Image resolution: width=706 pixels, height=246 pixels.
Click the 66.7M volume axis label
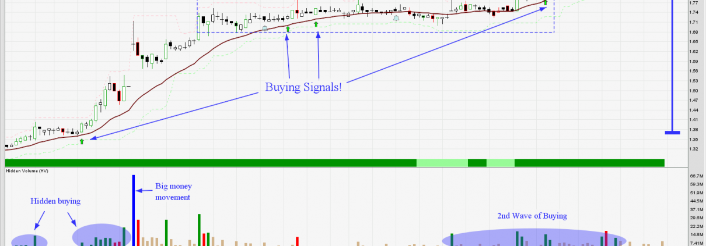click(696, 176)
